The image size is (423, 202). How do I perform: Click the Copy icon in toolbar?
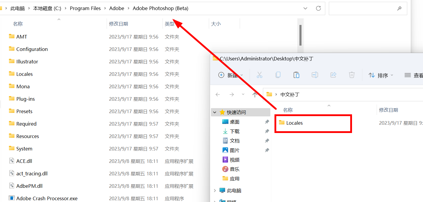[278, 75]
